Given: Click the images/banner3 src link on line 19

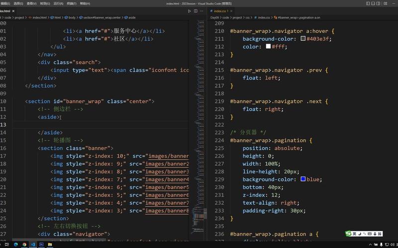Looking at the screenshot, I should tap(167, 172).
